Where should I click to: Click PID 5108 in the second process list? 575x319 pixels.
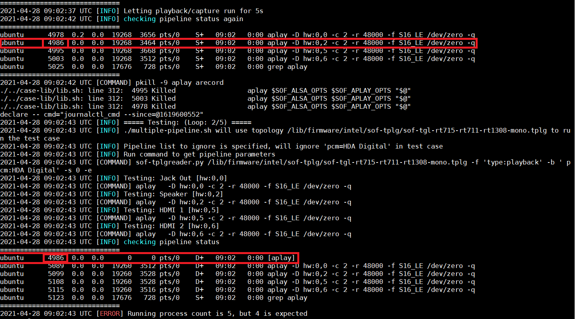coord(56,282)
